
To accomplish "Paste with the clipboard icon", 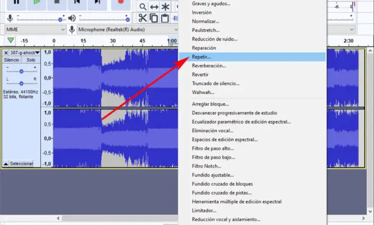I will point(165,18).
